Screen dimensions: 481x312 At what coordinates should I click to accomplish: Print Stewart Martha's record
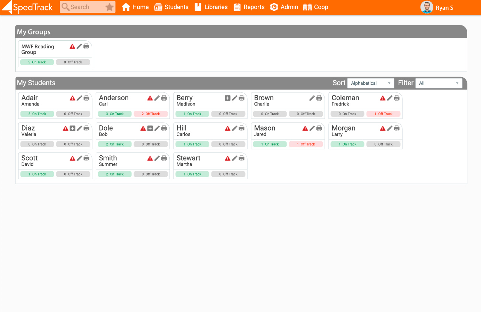coord(241,158)
